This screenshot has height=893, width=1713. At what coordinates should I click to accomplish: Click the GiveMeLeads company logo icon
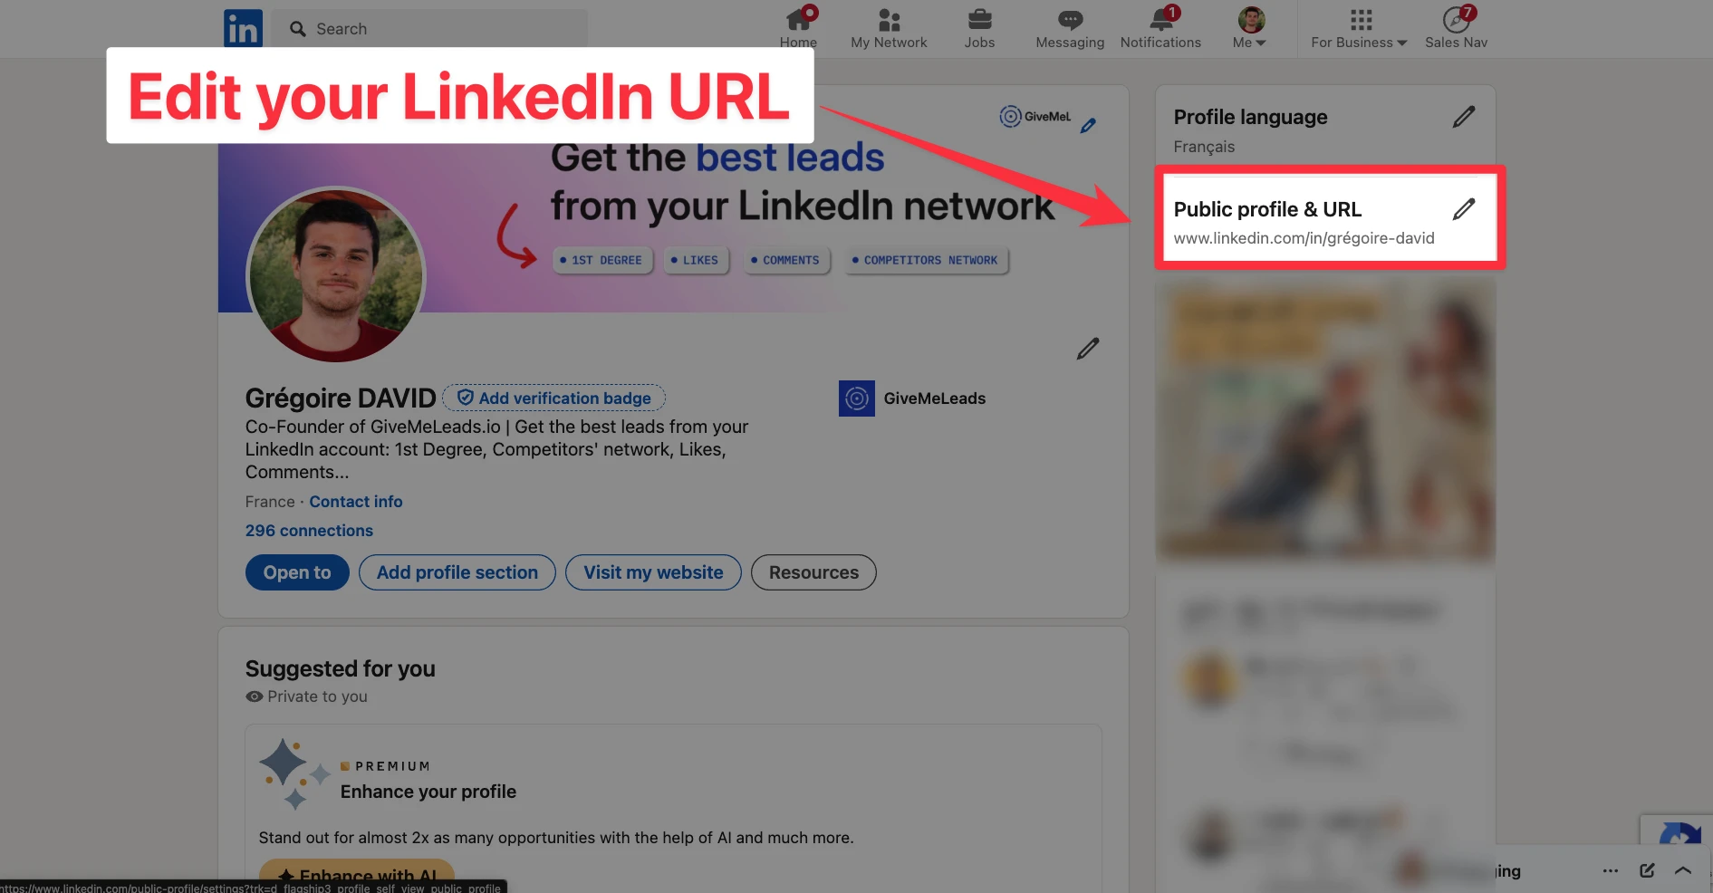pyautogui.click(x=857, y=398)
